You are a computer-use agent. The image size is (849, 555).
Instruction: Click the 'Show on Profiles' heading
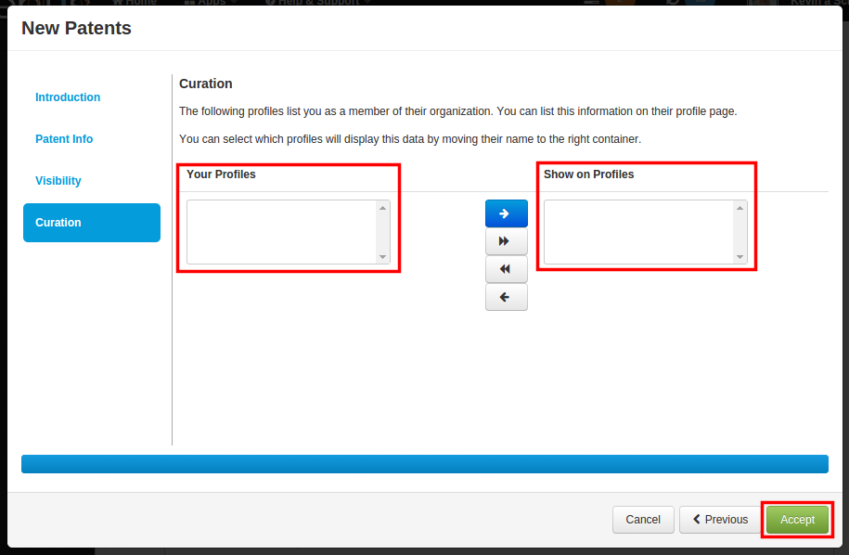[x=588, y=174]
